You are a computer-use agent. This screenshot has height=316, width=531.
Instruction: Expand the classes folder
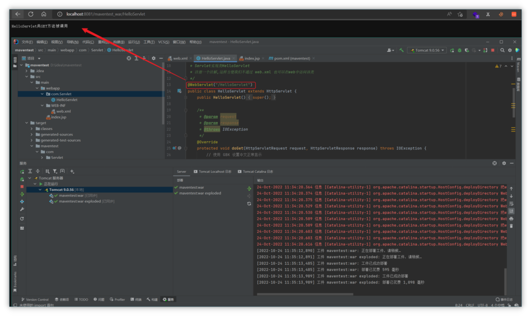click(x=32, y=129)
